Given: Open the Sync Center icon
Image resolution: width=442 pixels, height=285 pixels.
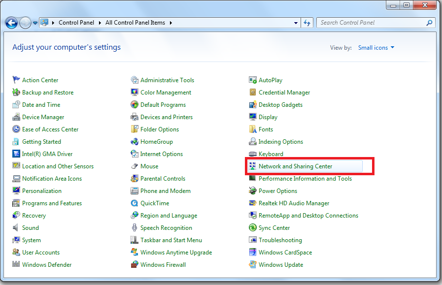Looking at the screenshot, I should [253, 228].
